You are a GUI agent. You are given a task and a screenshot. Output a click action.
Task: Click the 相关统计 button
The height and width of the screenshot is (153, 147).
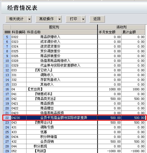[x=16, y=19]
